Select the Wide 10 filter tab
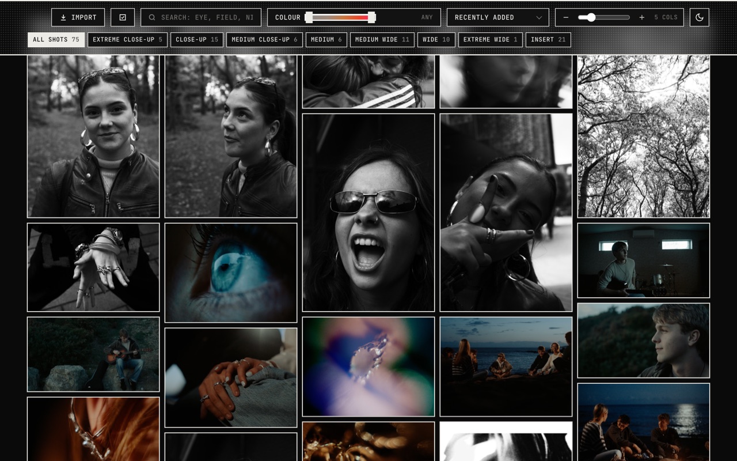Viewport: 737px width, 461px height. click(x=436, y=40)
